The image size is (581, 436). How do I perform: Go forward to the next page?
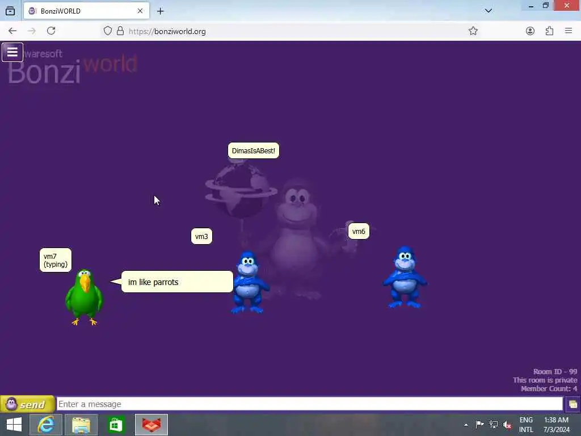(32, 31)
